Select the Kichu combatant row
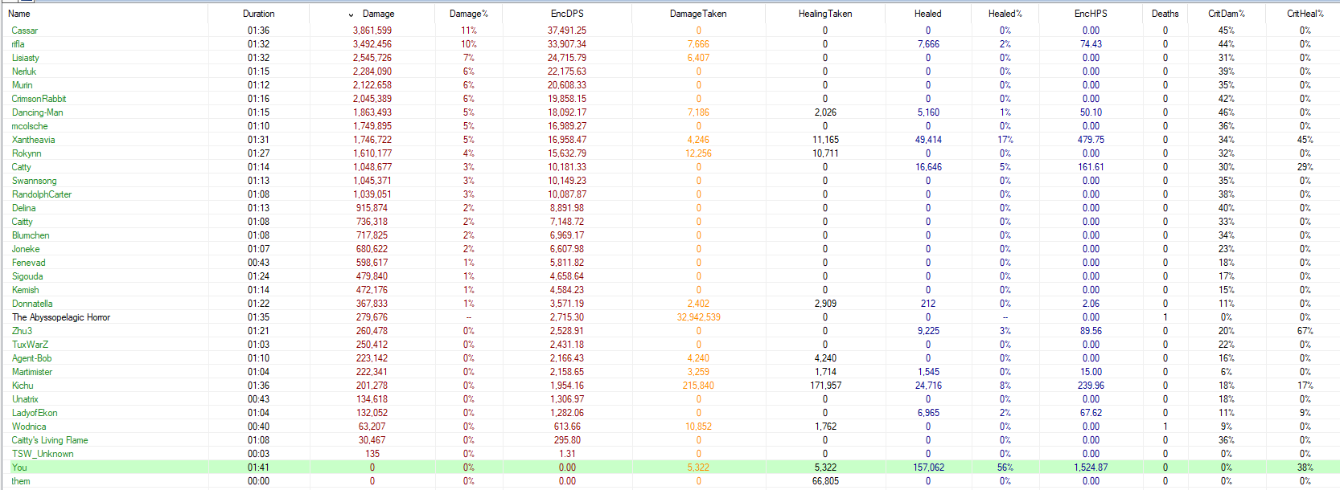Viewport: 1340px width, 490px height. tap(23, 386)
